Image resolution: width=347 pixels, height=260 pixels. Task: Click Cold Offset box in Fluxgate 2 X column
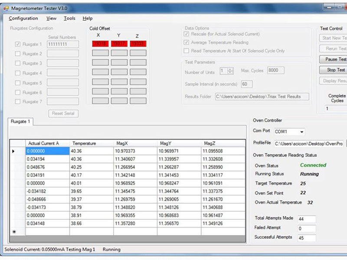click(x=100, y=53)
